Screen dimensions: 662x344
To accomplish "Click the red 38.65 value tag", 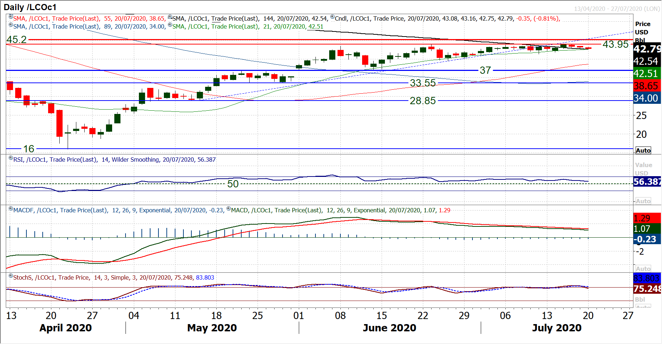I will [x=647, y=86].
